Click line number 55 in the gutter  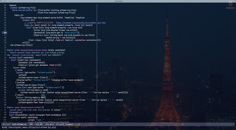5,5
